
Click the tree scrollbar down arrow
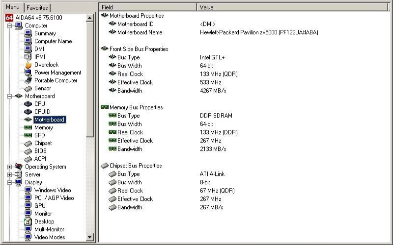(x=89, y=237)
